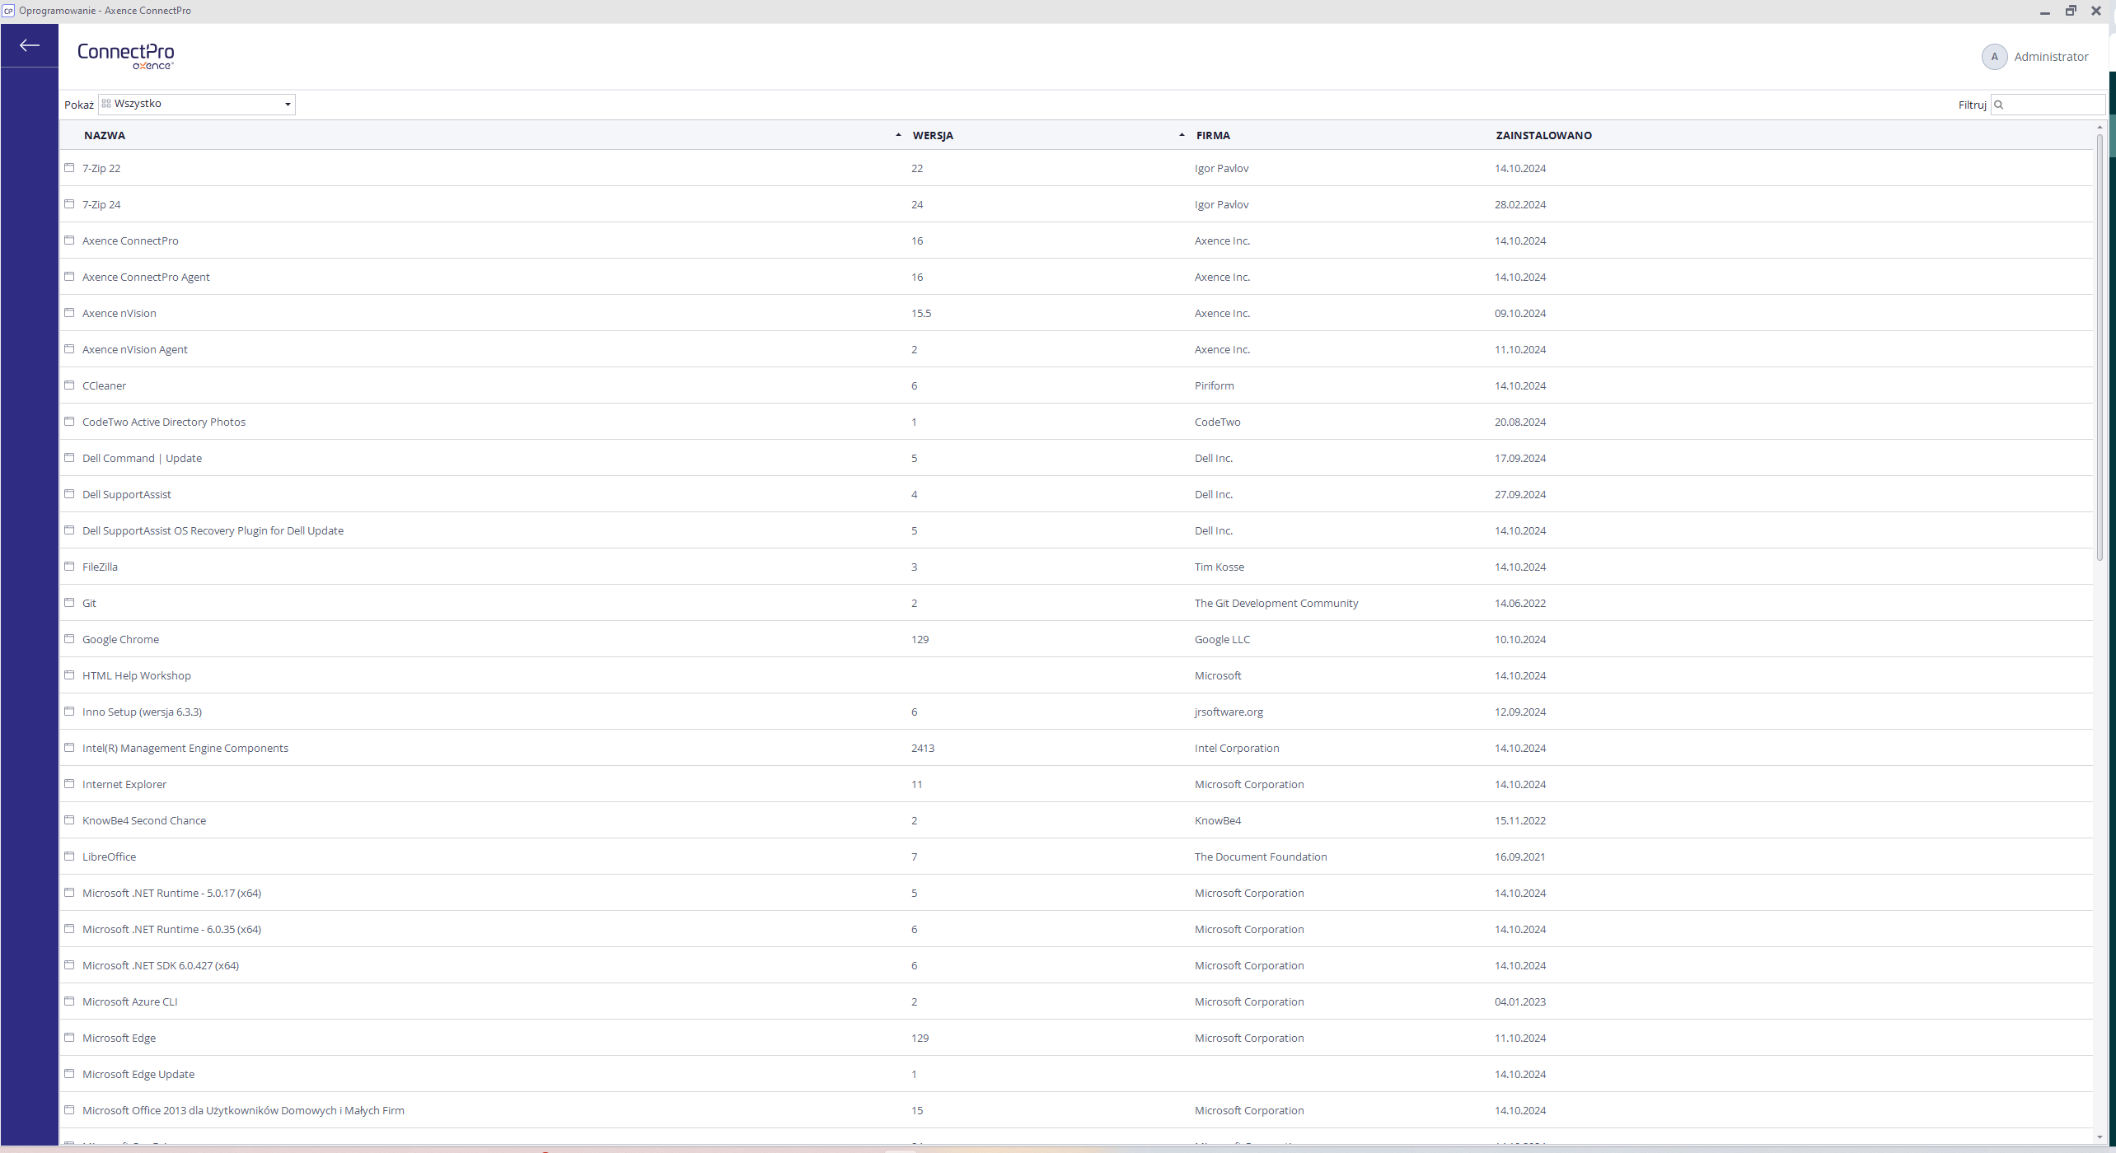Sort by the WERSJA column header
Image resolution: width=2116 pixels, height=1153 pixels.
[x=933, y=135]
